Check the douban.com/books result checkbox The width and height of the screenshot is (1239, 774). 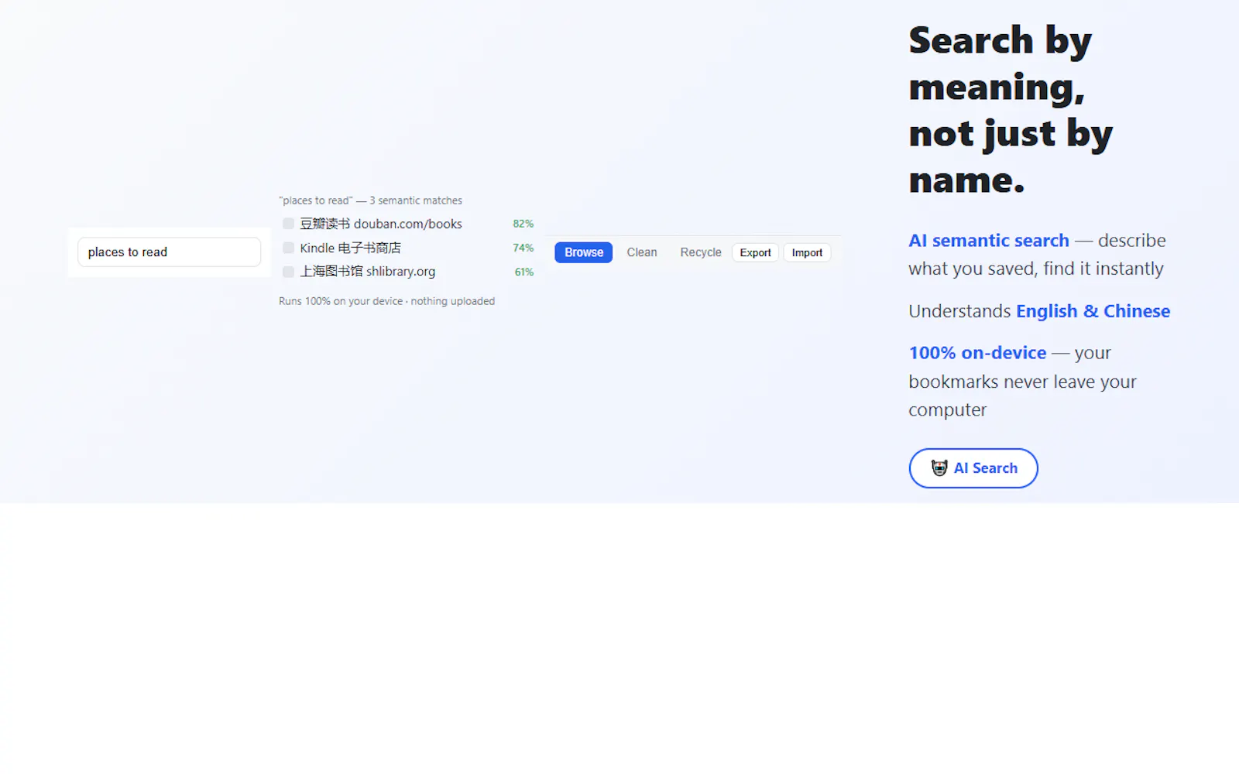pyautogui.click(x=288, y=224)
